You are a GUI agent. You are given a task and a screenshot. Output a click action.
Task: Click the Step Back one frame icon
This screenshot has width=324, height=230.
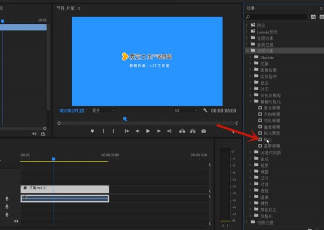[x=138, y=131]
